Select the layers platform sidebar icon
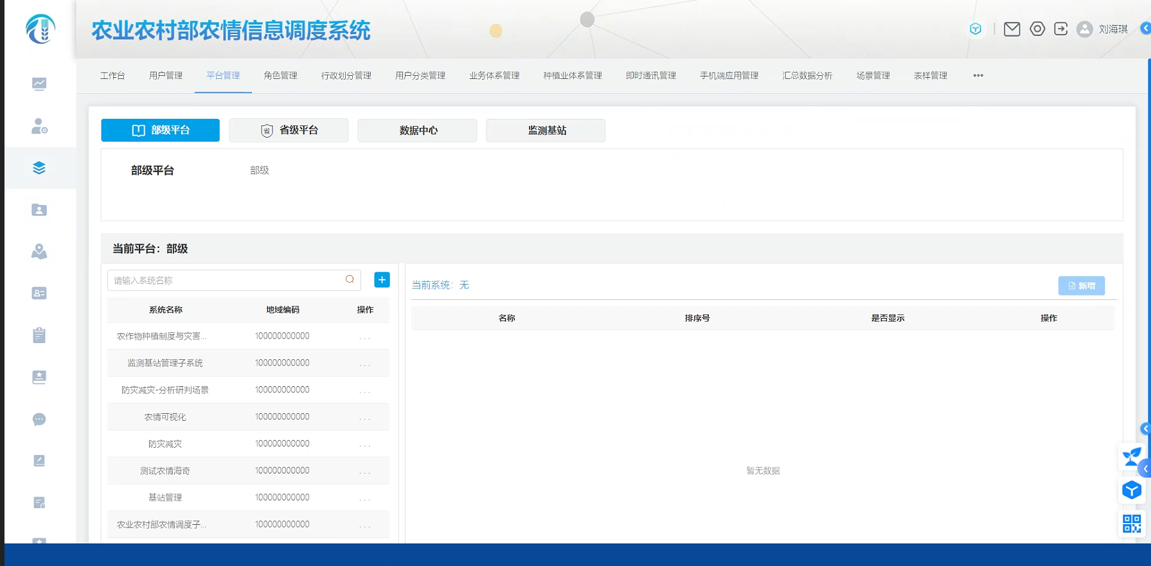Screen dimensions: 1151x566 point(39,168)
